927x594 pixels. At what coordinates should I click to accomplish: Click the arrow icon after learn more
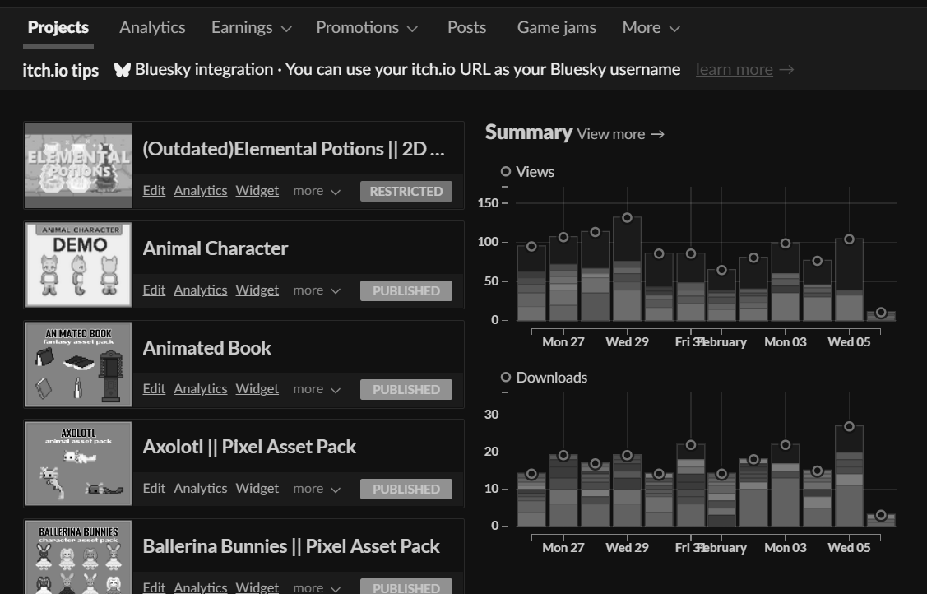point(786,70)
